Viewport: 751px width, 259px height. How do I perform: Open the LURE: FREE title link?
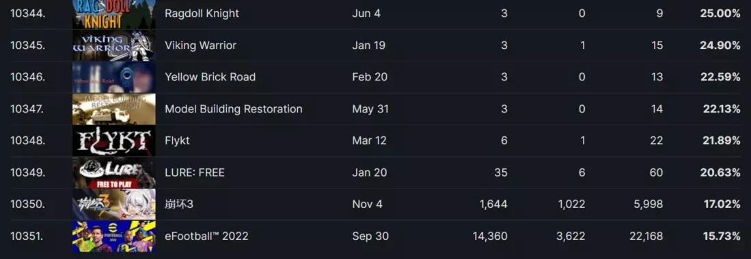[195, 172]
